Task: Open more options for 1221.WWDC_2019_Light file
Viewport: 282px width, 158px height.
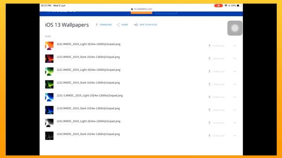Action: [x=235, y=72]
